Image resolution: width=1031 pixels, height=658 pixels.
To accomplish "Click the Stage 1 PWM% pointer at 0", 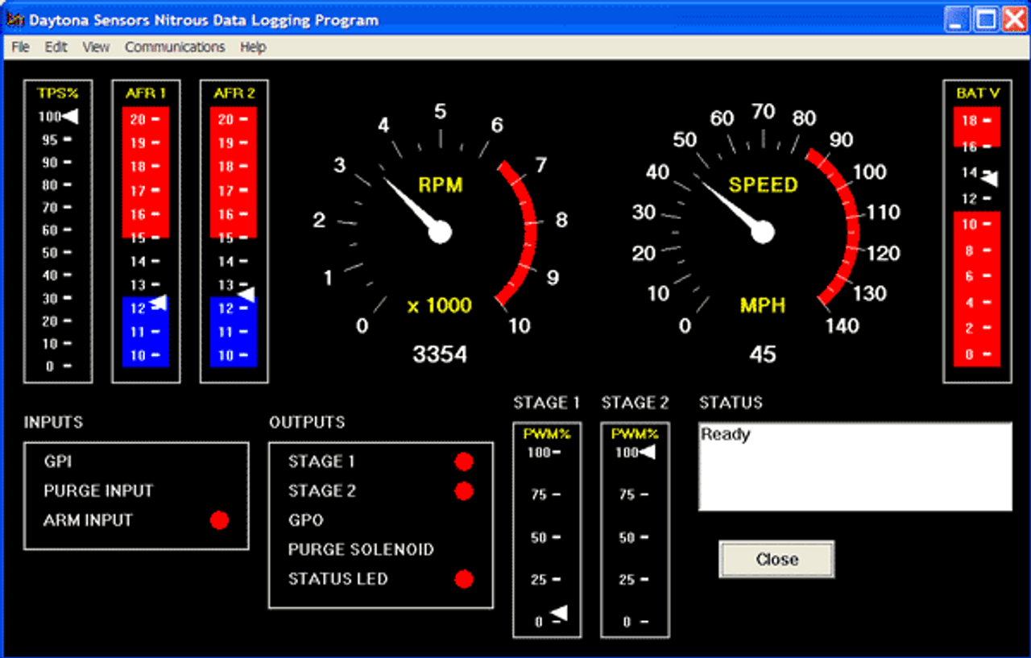I will [x=559, y=614].
